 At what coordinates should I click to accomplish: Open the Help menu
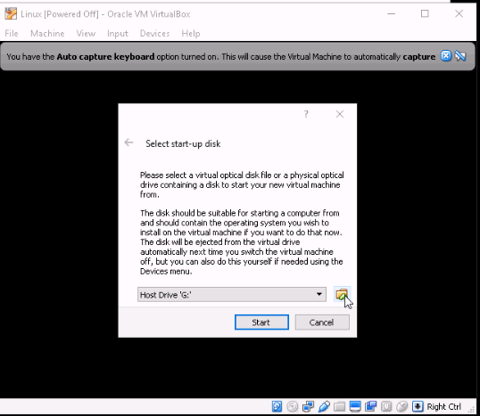click(191, 33)
